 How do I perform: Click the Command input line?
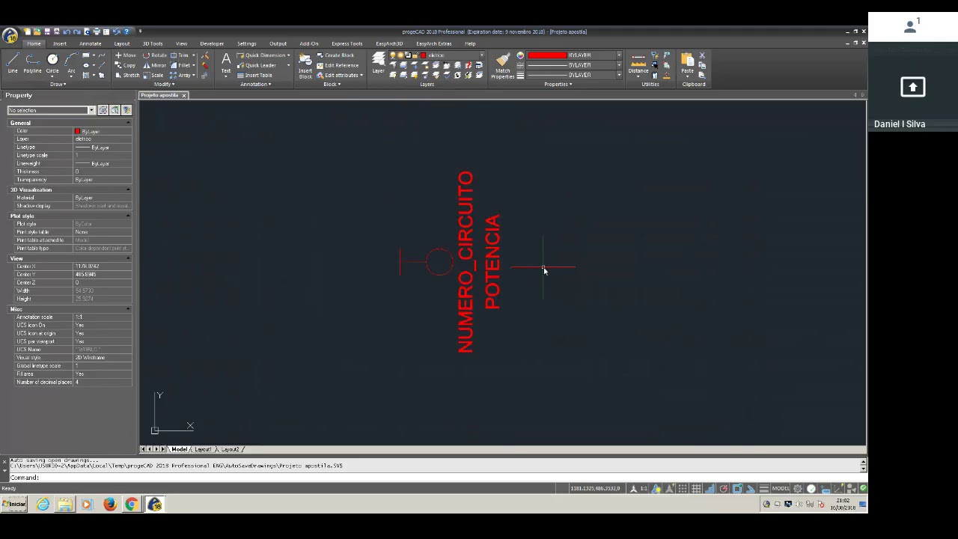[x=434, y=478]
